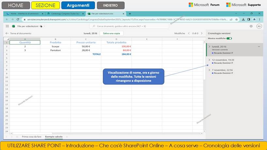Click the Microsoft Forum logo link
This screenshot has height=150, width=267.
[204, 5]
